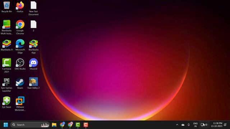Select the OBS Studio shortcut
This screenshot has width=230, height=129.
[20, 64]
